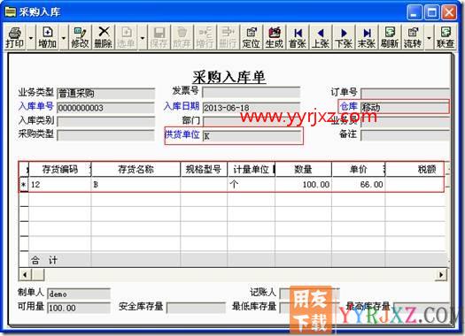Viewport: 465px width, 336px height.
Task: Select quantity cell 100.00 in the grid
Action: tap(303, 185)
